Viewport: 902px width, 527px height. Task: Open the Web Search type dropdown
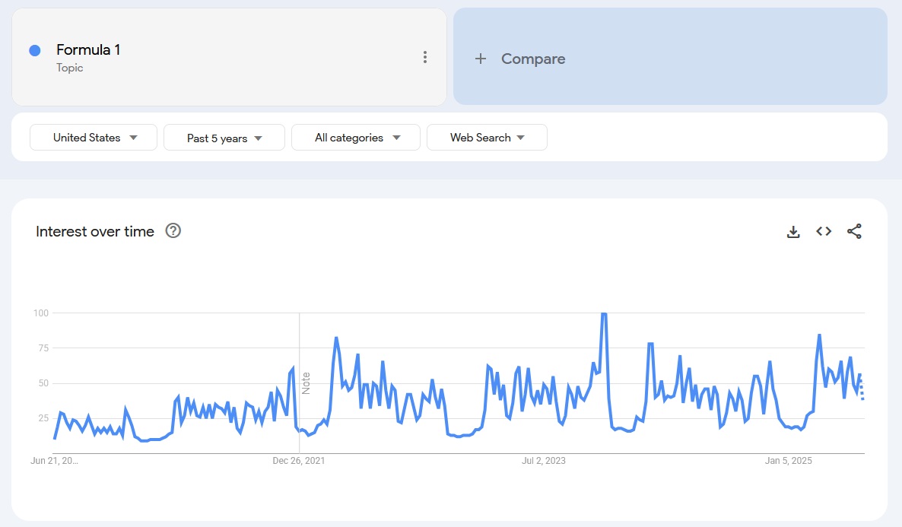click(487, 138)
